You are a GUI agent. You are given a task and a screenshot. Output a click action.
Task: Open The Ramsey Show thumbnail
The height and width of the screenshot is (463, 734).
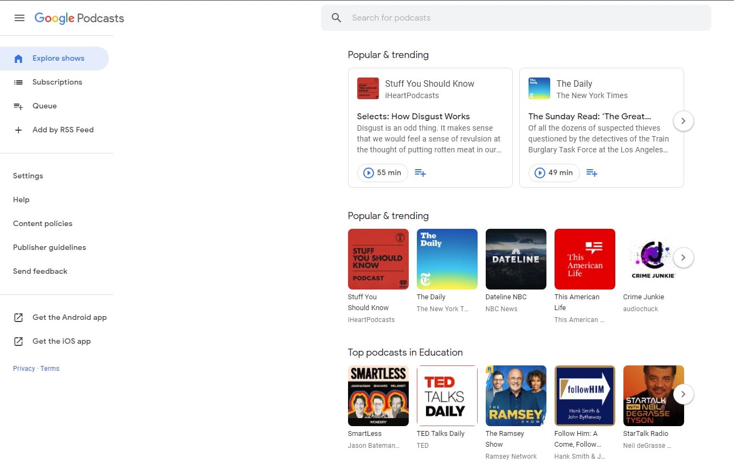pyautogui.click(x=516, y=396)
